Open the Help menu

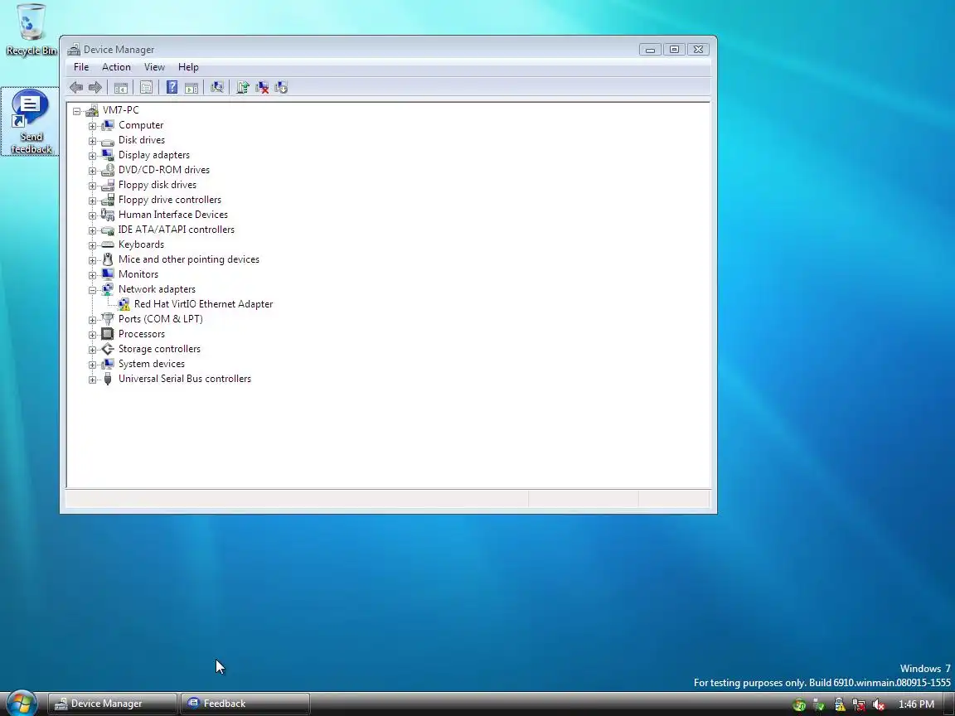pyautogui.click(x=188, y=67)
